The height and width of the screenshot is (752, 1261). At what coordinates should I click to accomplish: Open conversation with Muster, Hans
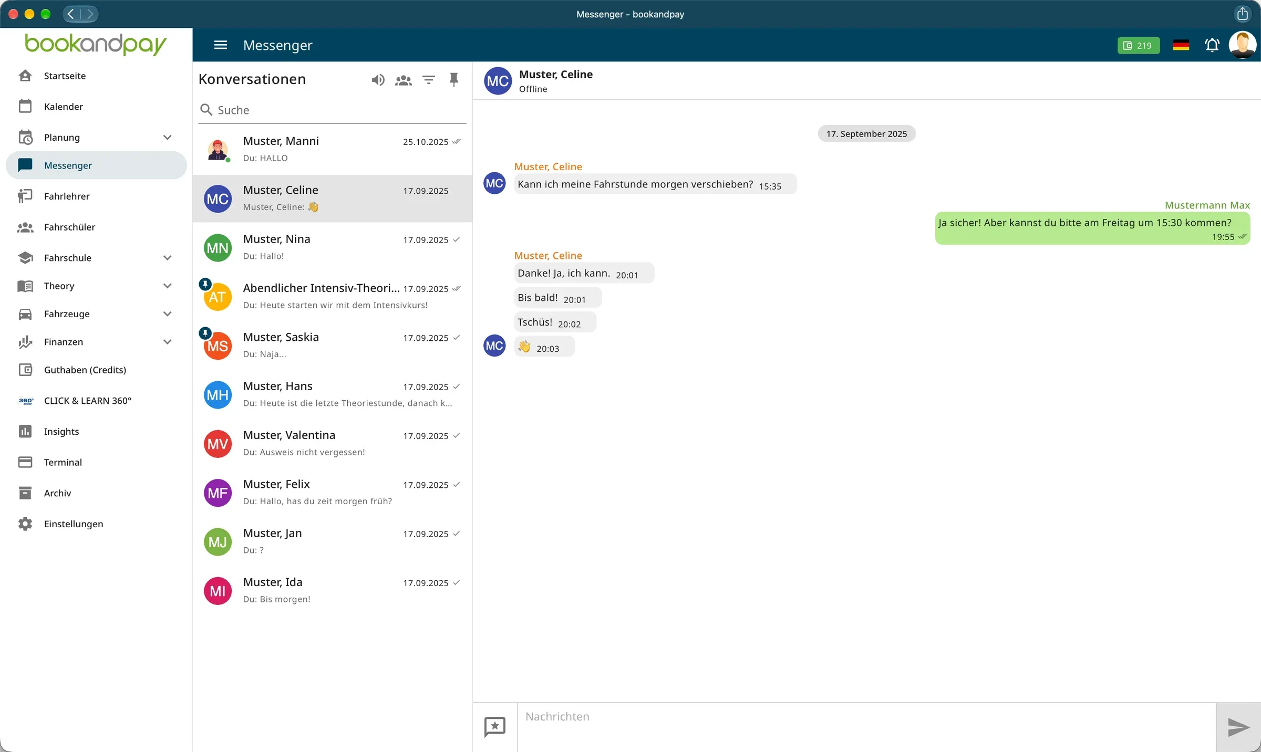click(332, 394)
